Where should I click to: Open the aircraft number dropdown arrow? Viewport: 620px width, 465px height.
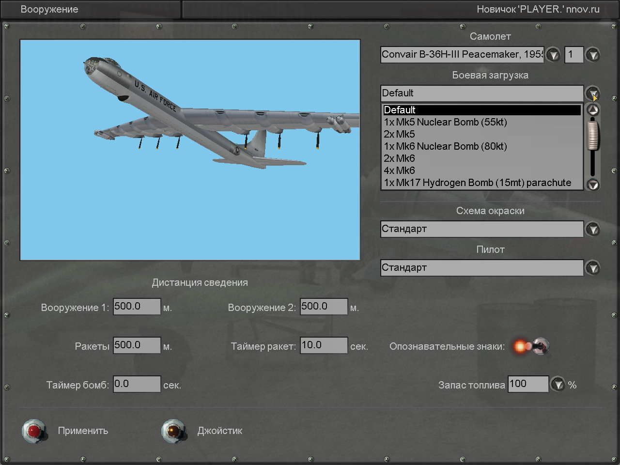point(592,55)
